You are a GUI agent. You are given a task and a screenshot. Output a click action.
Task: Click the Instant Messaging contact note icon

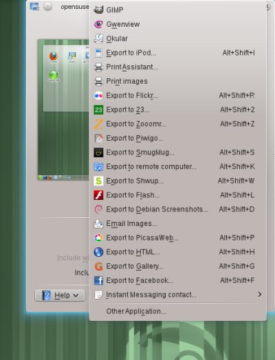98,295
